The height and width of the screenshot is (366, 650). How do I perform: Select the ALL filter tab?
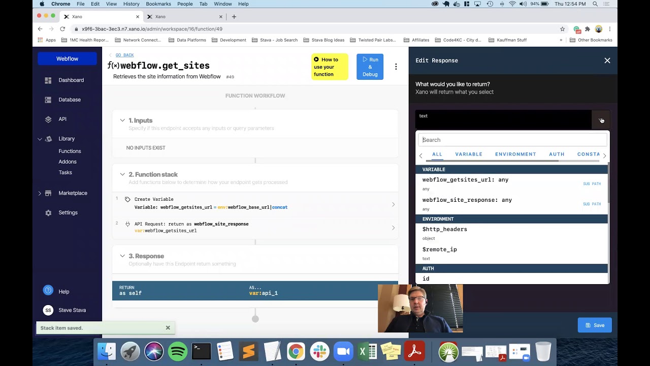coord(437,154)
